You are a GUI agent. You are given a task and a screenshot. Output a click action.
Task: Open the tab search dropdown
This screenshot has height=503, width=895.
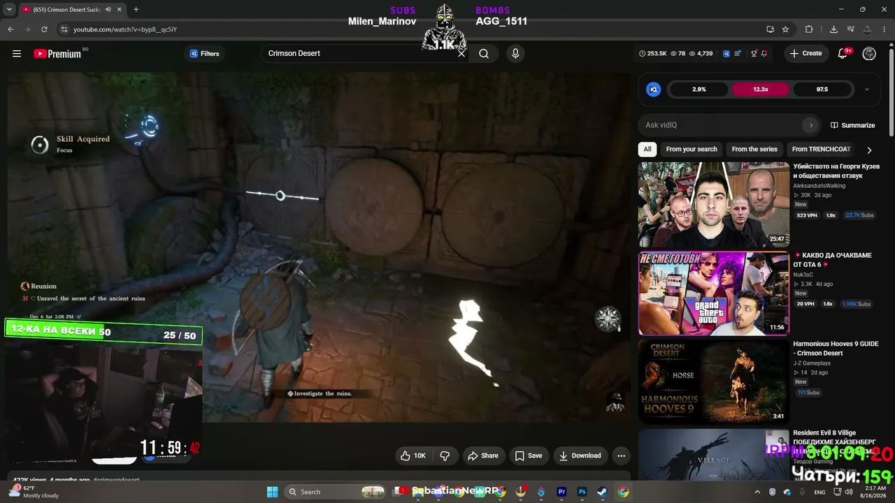[x=8, y=10]
